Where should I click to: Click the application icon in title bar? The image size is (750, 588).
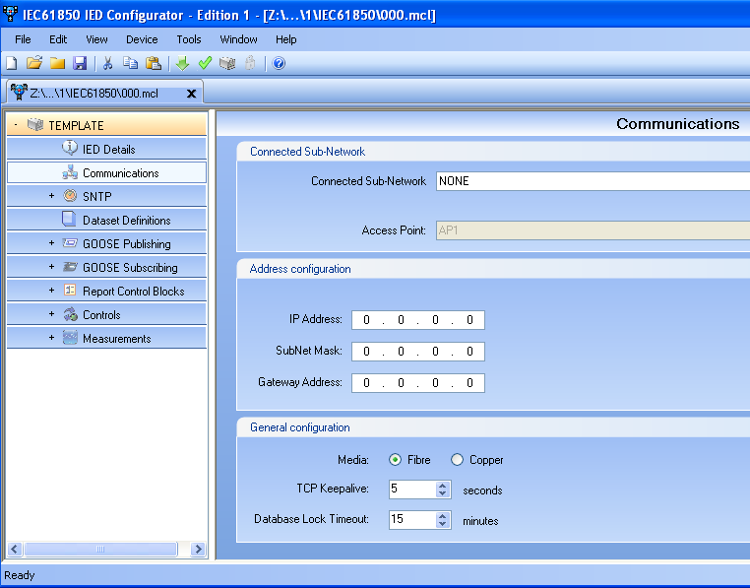pyautogui.click(x=10, y=15)
